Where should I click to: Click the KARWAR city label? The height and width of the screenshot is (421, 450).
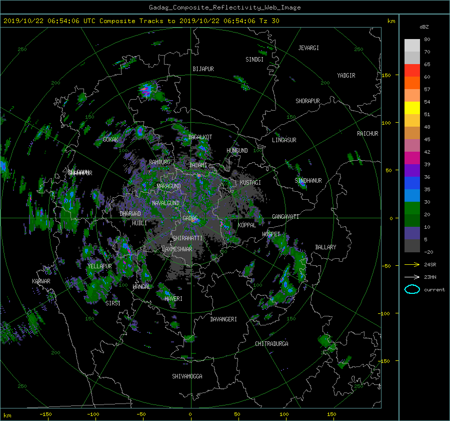41,281
